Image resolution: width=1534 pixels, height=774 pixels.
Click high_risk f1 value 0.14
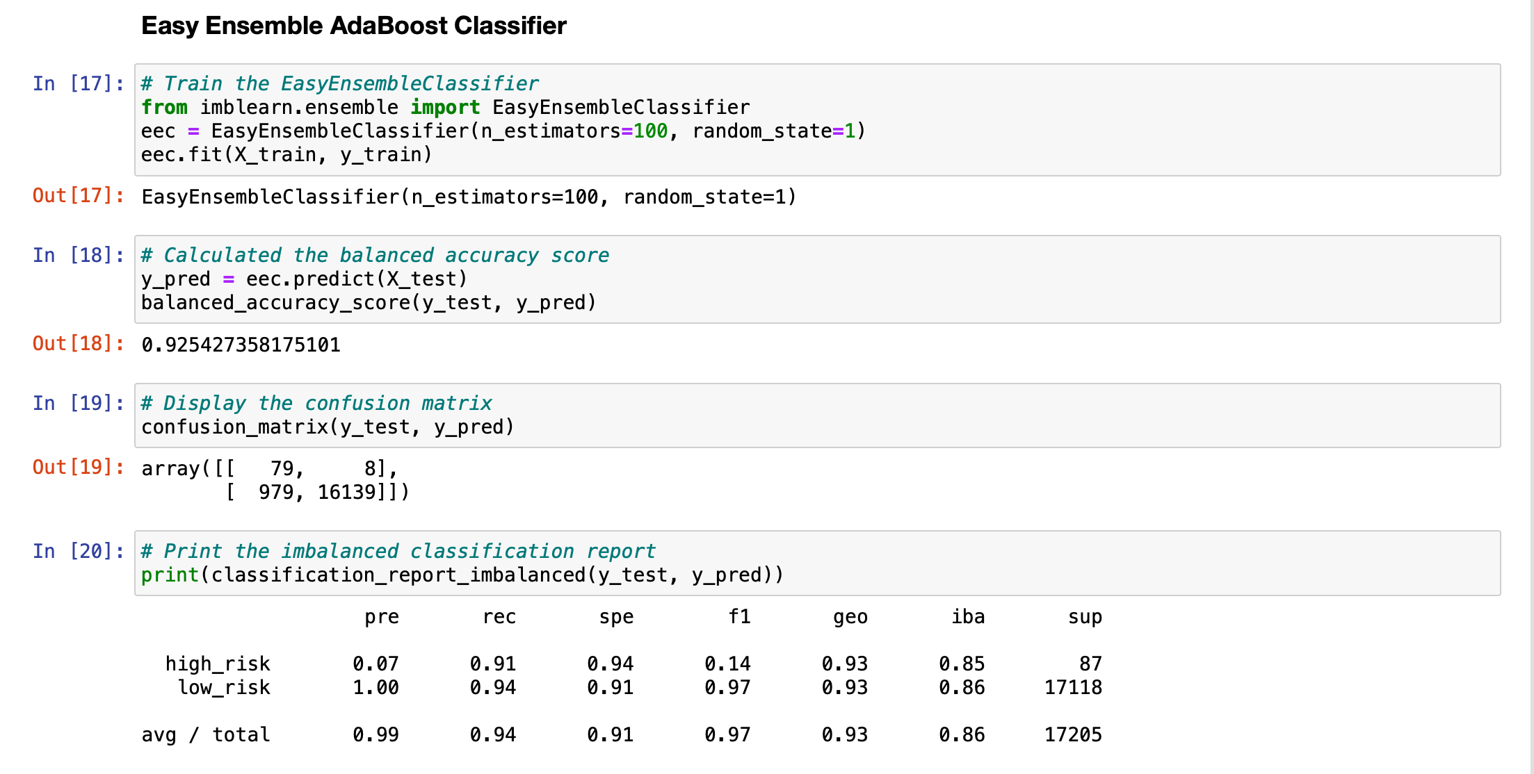[727, 664]
